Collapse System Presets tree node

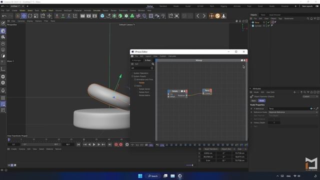coord(132,76)
